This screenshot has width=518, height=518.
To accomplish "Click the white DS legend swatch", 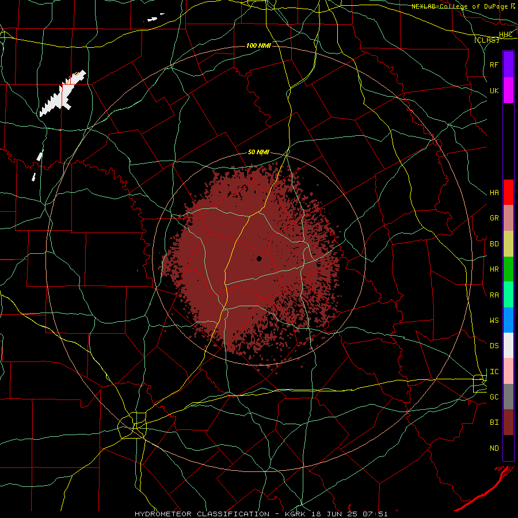I will click(x=508, y=345).
